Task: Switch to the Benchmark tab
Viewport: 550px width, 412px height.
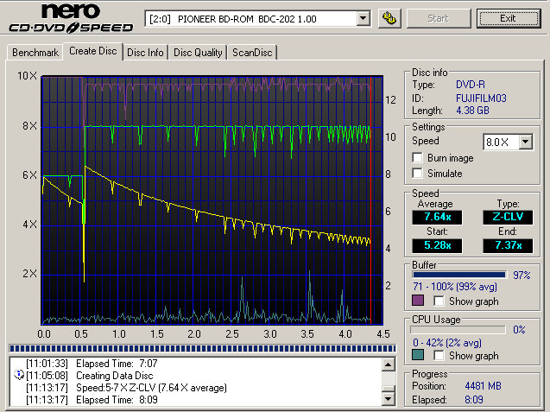Action: click(x=35, y=53)
